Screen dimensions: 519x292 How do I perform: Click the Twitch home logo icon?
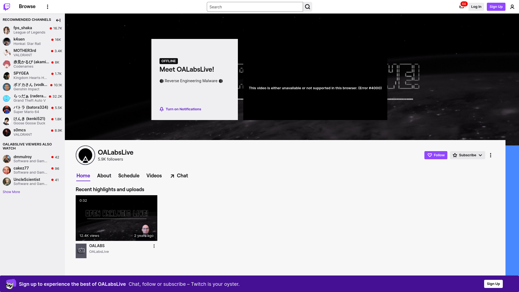(x=7, y=7)
